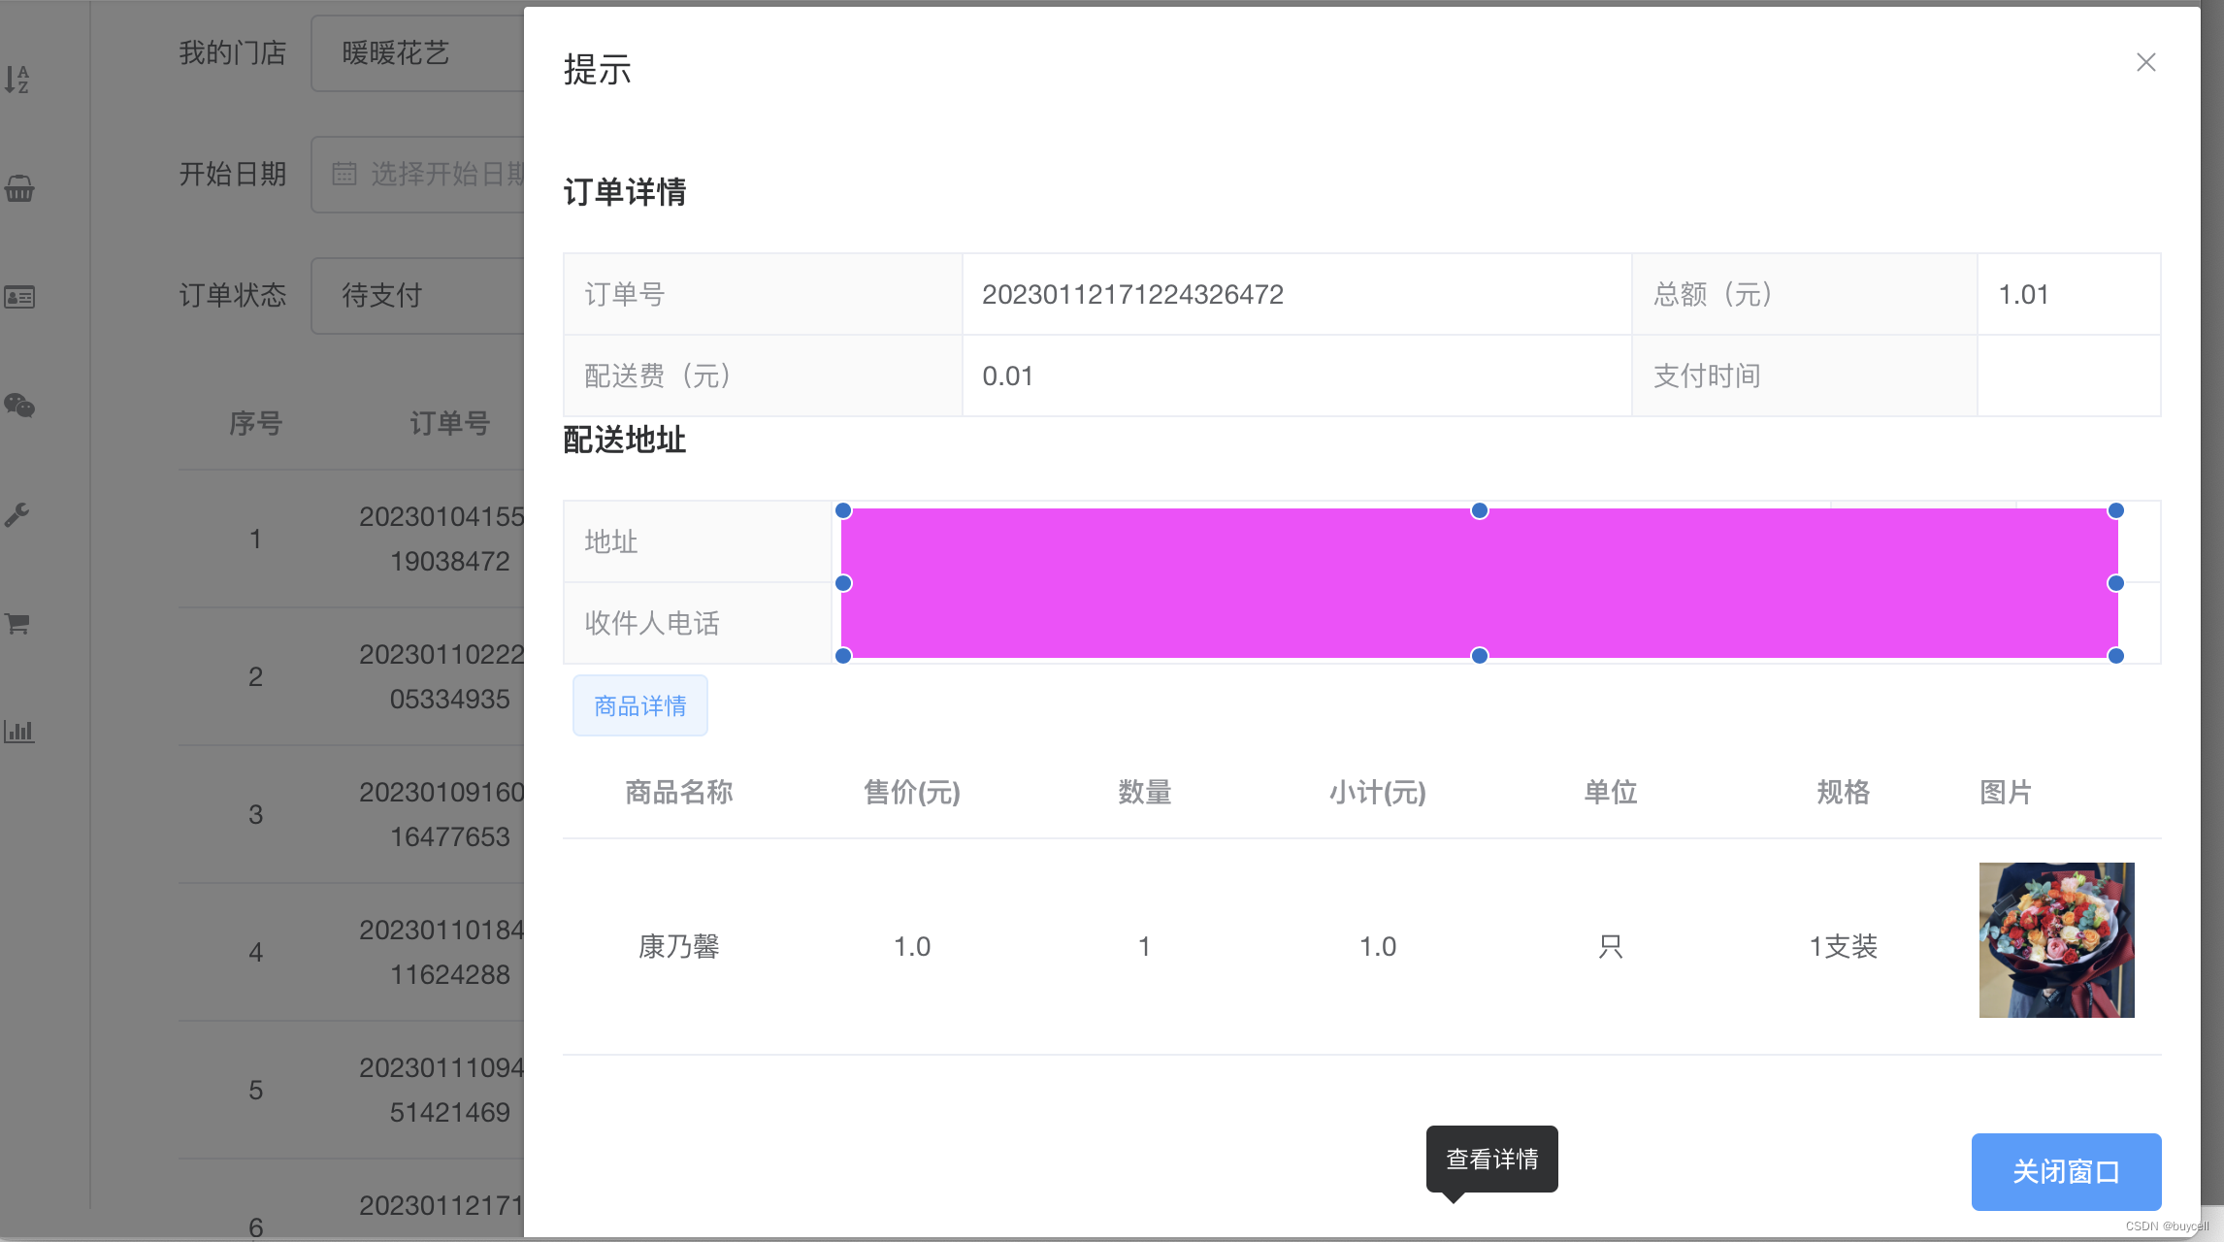Click the A-Z sort icon in sidebar

click(17, 80)
